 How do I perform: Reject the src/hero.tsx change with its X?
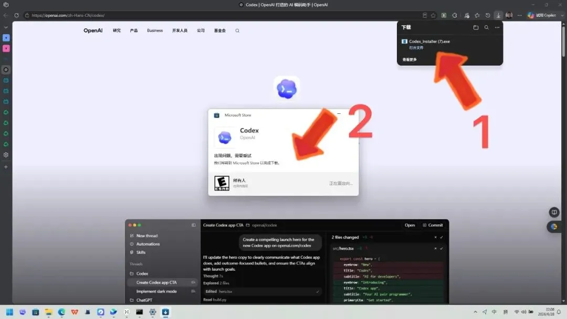(x=435, y=249)
